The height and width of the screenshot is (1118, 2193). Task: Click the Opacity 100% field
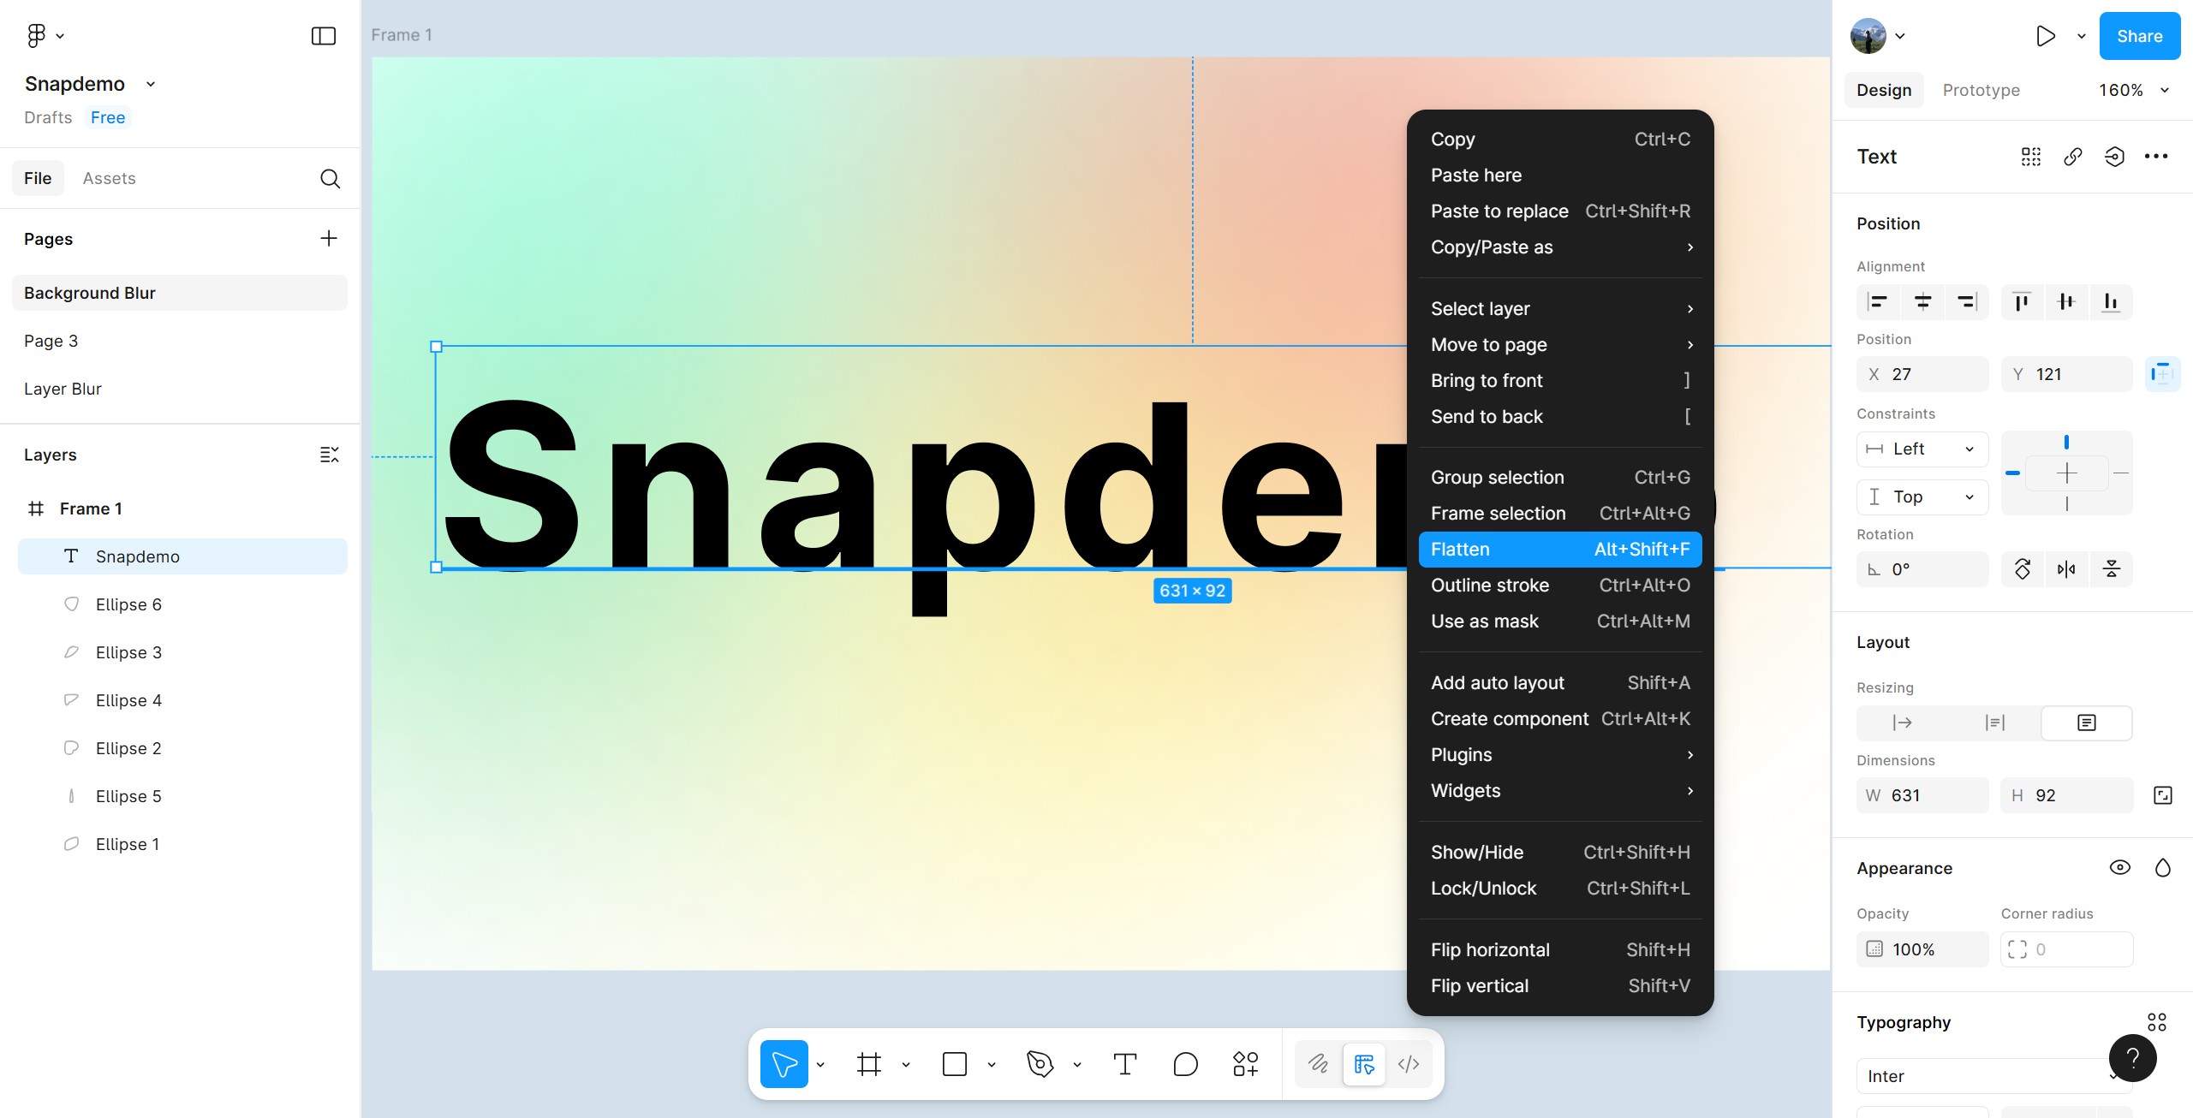pos(1922,949)
